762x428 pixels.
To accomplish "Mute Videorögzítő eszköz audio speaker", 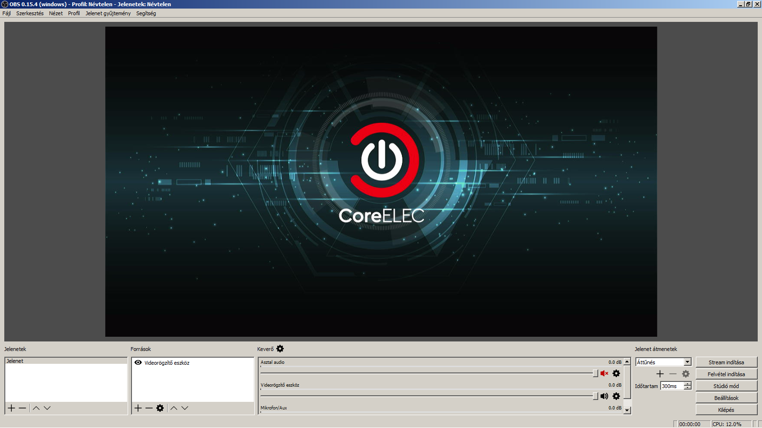I will 604,396.
